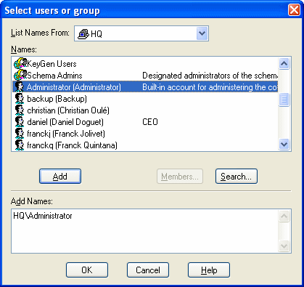
Task: Click the franckq user icon
Action: tap(20, 145)
